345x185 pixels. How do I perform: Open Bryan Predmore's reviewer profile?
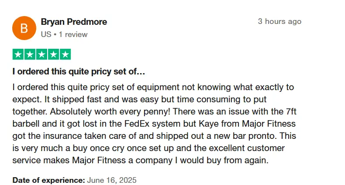(x=74, y=22)
